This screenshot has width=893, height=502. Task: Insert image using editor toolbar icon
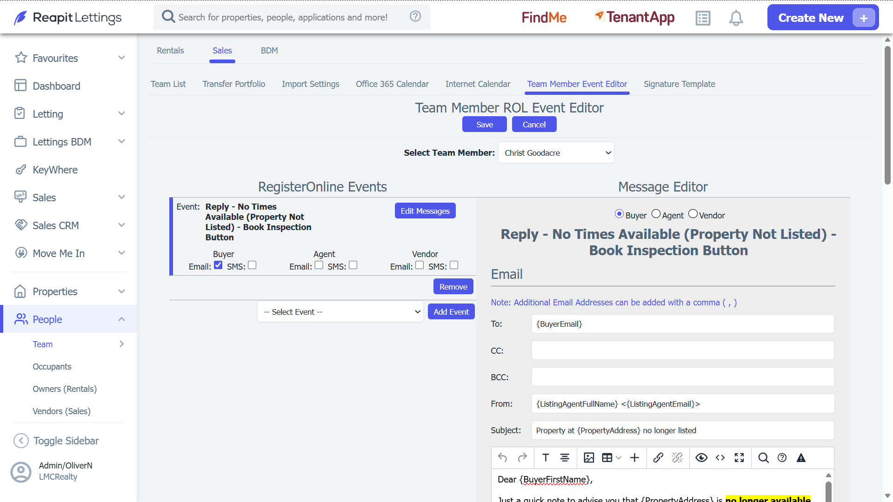(x=589, y=458)
